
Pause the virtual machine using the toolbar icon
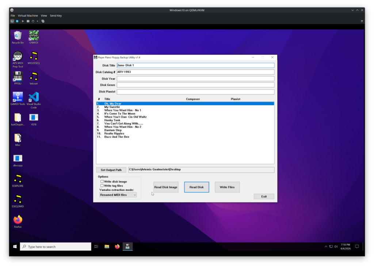pyautogui.click(x=27, y=21)
